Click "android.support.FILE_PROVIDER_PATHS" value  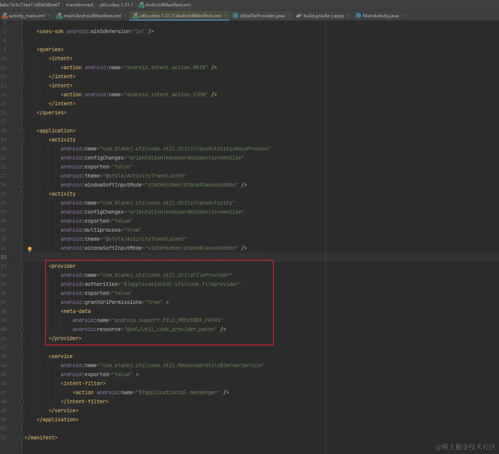pos(167,320)
